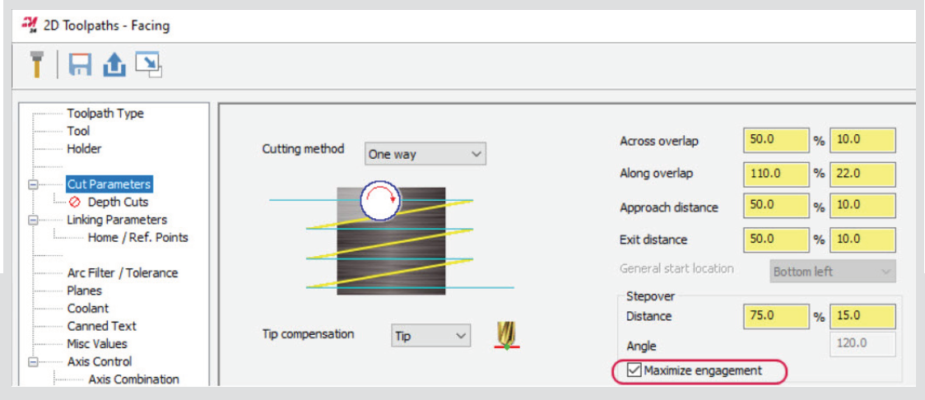The width and height of the screenshot is (925, 400).
Task: Open the General start location dropdown
Action: pyautogui.click(x=832, y=272)
